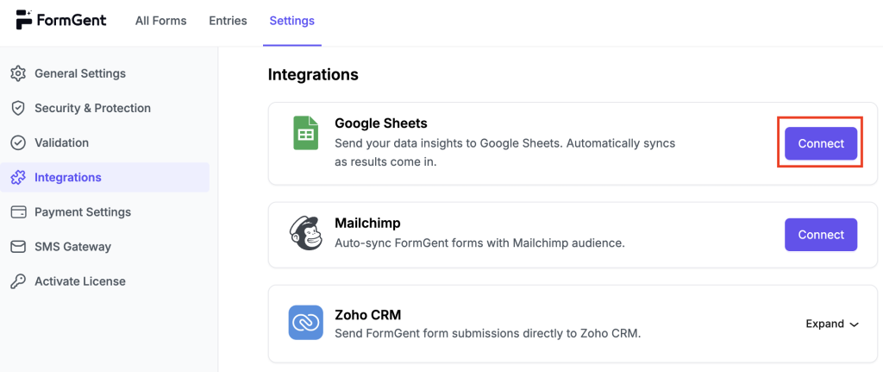Select Integrations in the sidebar
This screenshot has width=883, height=372.
point(104,178)
